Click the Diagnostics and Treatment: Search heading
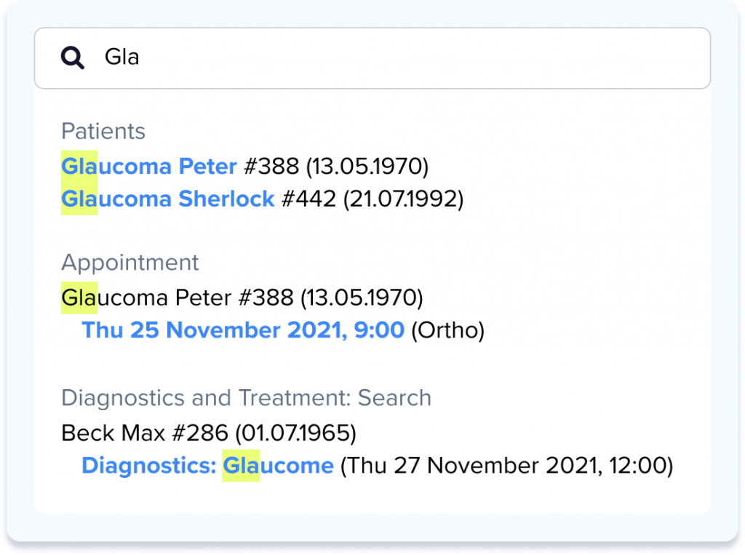745x555 pixels. coord(246,398)
